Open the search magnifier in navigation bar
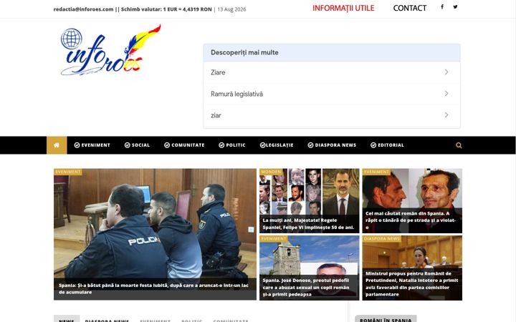Image resolution: width=516 pixels, height=322 pixels. 459,145
